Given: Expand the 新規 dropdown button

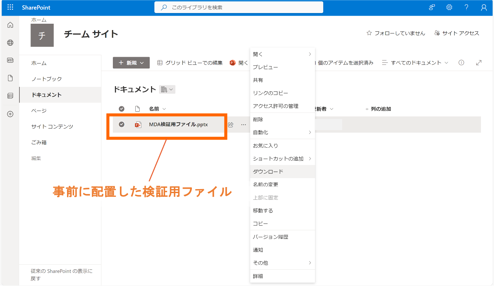Looking at the screenshot, I should 131,63.
